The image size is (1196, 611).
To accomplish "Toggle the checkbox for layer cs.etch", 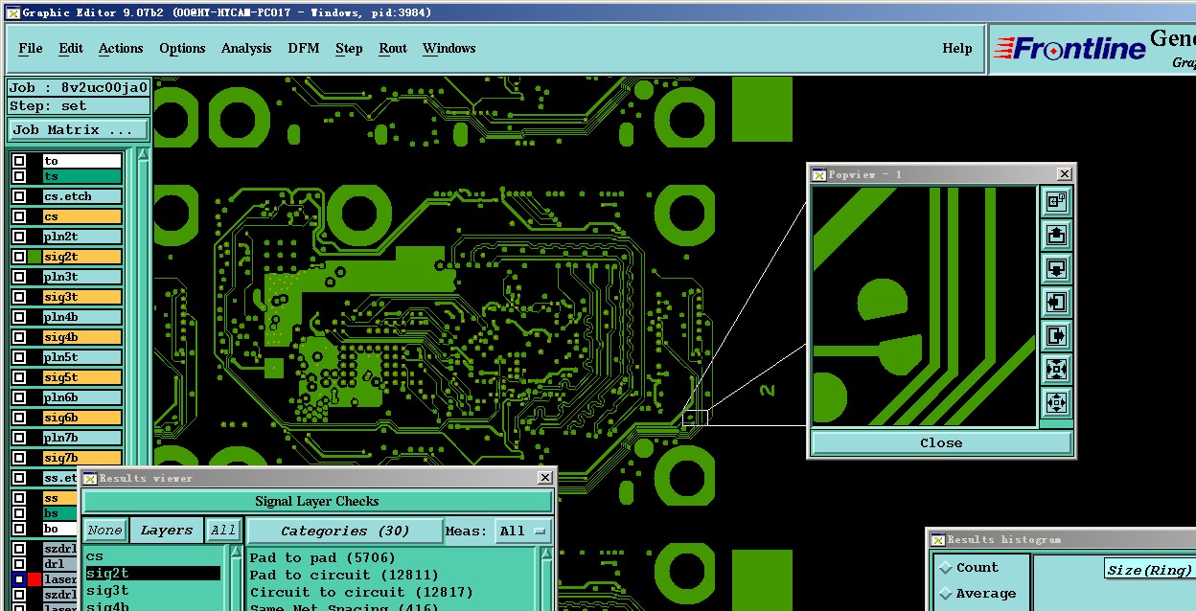I will [19, 196].
